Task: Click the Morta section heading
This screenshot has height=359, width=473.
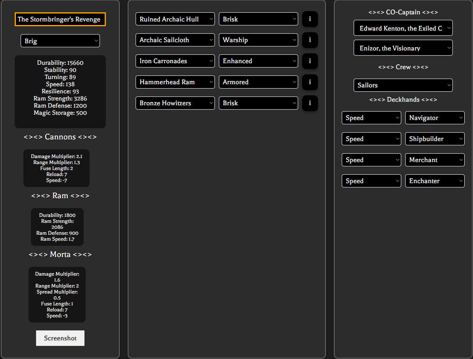Action: pos(60,255)
